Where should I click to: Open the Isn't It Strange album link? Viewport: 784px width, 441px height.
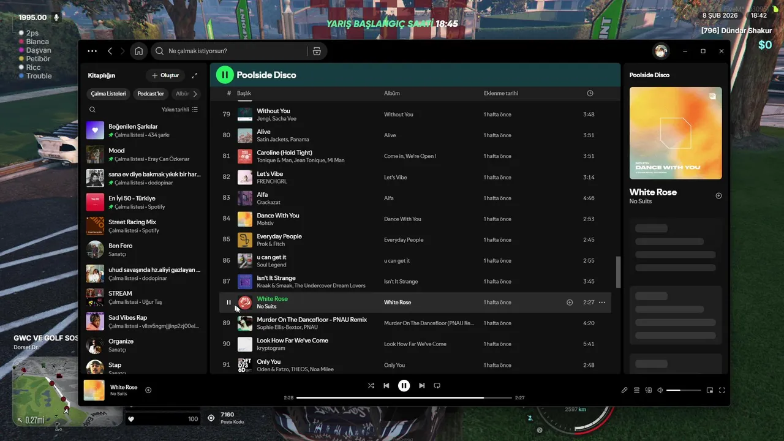pyautogui.click(x=401, y=282)
